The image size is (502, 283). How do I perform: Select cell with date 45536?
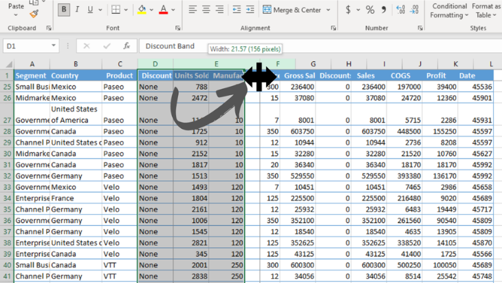click(475, 87)
